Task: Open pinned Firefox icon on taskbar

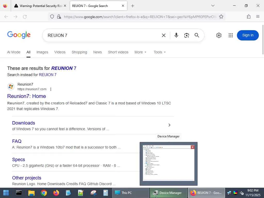Action: [x=56, y=193]
